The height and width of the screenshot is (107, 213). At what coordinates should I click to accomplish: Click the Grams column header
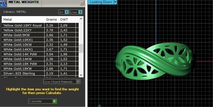pos(51,19)
